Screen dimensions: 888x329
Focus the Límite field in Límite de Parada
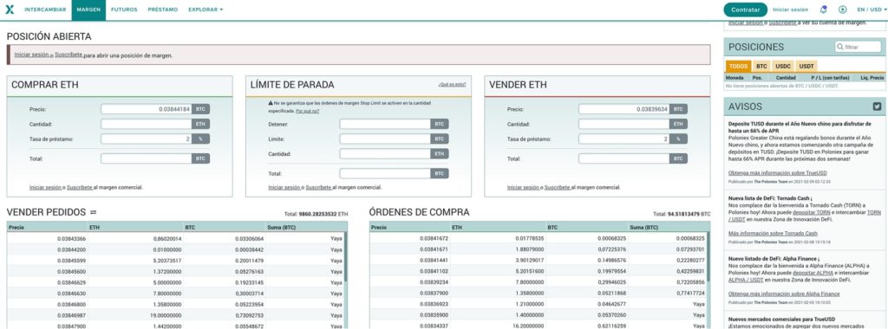tap(385, 139)
